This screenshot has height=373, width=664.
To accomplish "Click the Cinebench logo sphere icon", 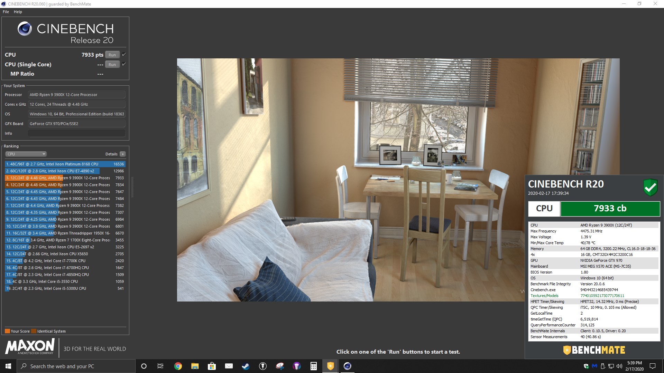I will click(25, 29).
